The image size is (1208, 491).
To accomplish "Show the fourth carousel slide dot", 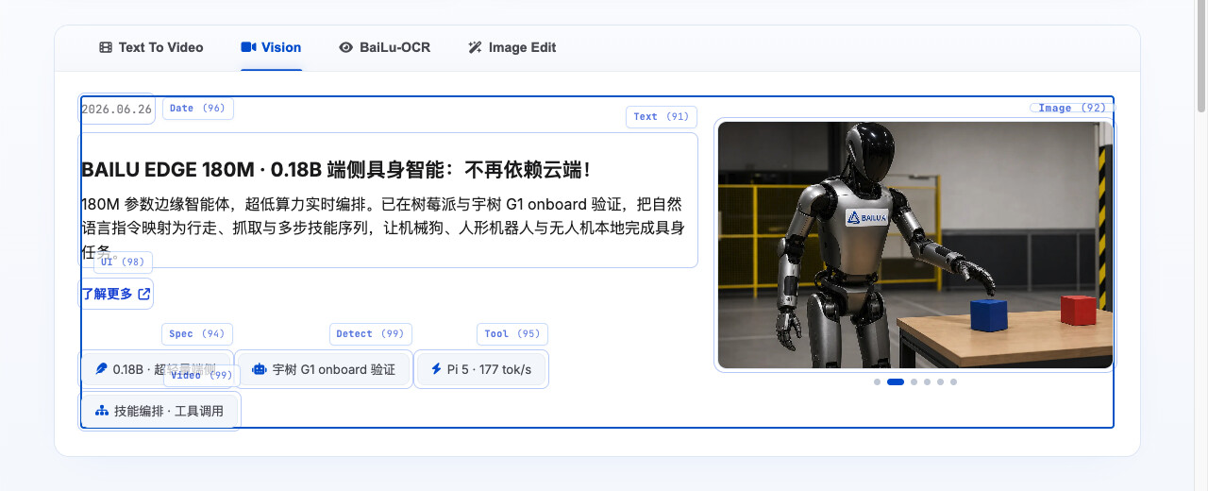I will 928,382.
